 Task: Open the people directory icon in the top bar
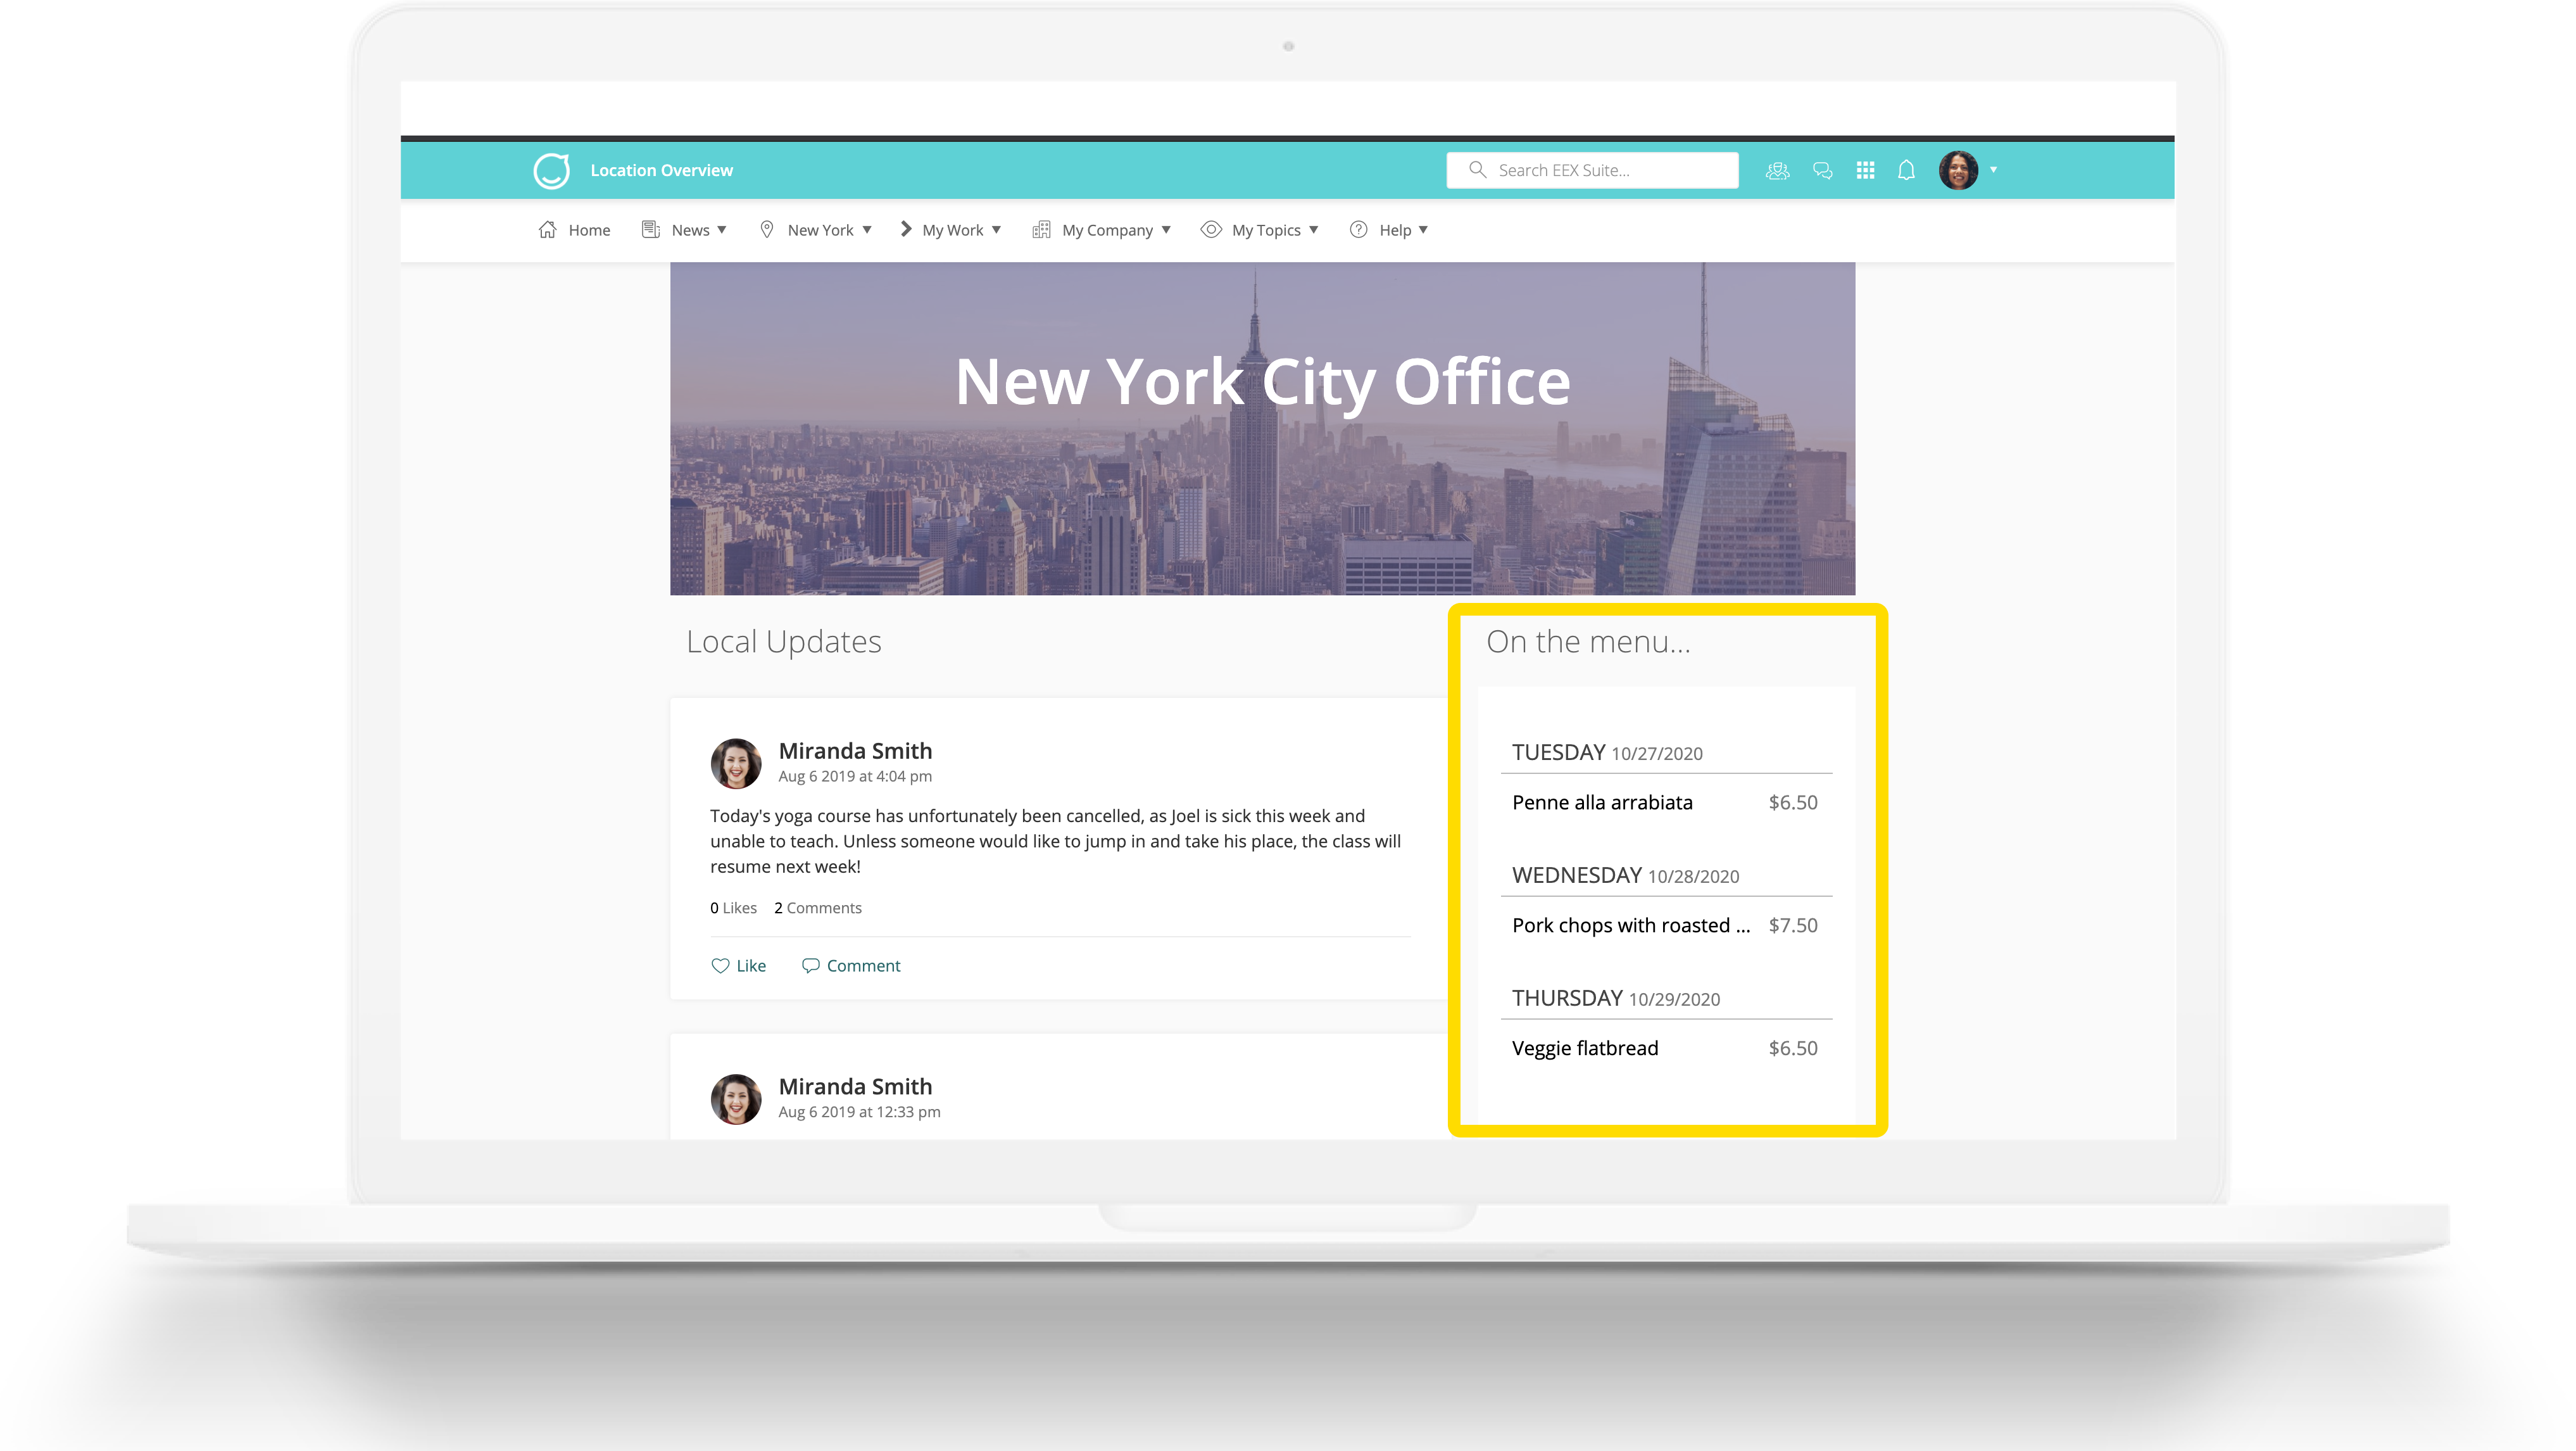[x=1779, y=170]
